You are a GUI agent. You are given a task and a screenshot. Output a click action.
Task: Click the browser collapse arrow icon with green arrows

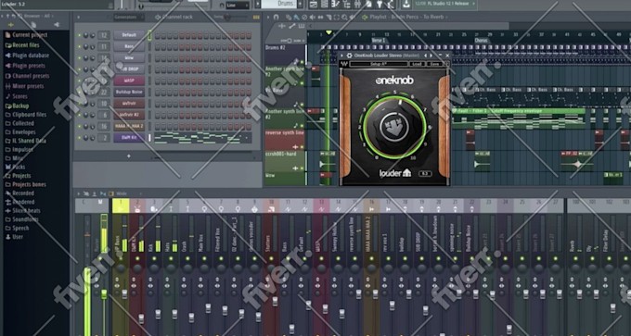pos(11,25)
